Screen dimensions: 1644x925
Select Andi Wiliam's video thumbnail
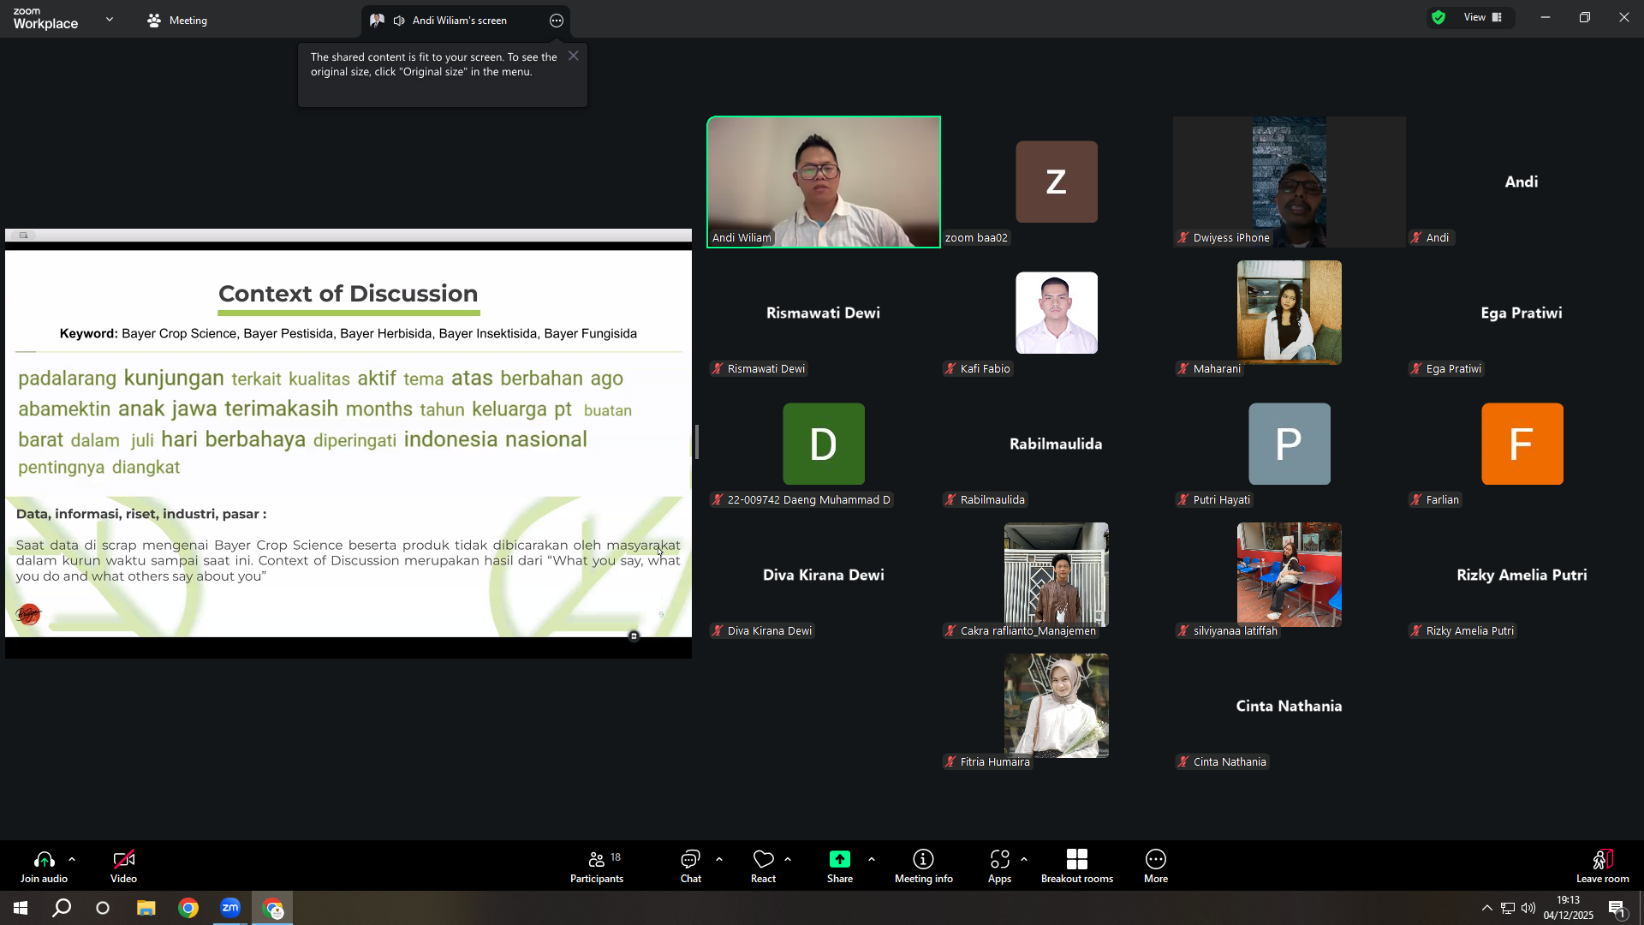click(x=824, y=182)
